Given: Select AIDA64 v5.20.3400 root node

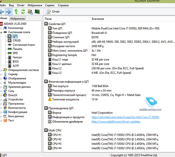Looking at the screenshot, I should [15, 24].
